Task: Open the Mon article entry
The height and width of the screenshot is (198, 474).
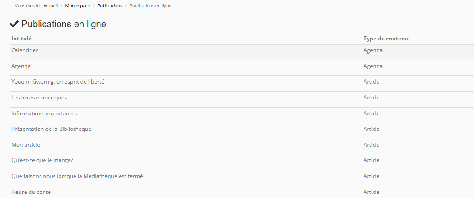Action: pyautogui.click(x=26, y=145)
